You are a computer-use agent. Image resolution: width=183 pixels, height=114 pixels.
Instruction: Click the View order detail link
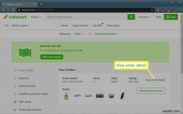coord(155,80)
